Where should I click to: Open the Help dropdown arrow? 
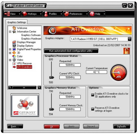coord(104,14)
